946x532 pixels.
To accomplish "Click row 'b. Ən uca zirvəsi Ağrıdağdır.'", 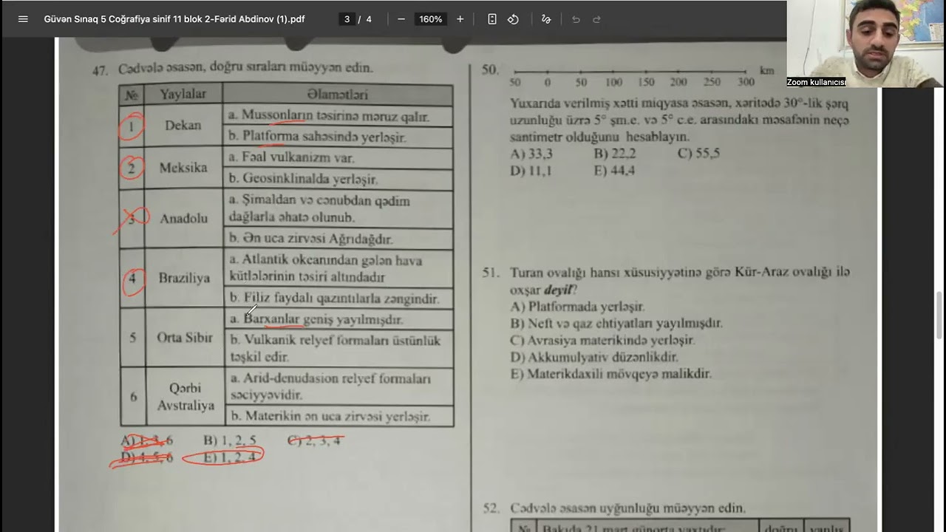I will 338,239.
